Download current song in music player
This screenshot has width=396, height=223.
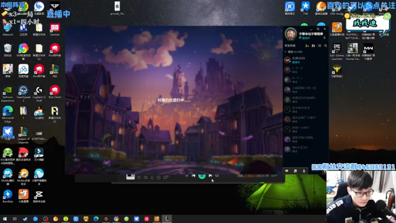(152, 177)
